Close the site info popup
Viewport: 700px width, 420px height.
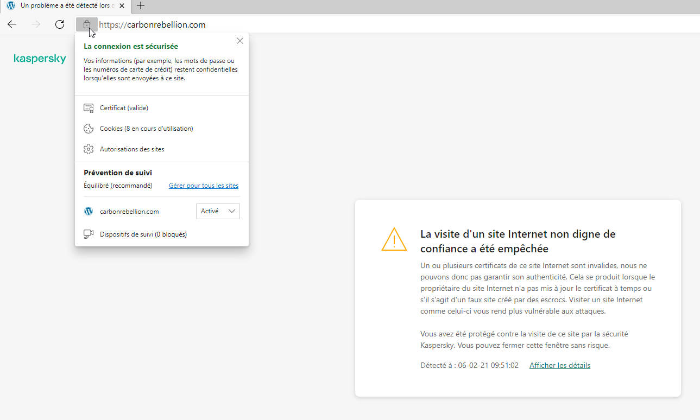(240, 41)
